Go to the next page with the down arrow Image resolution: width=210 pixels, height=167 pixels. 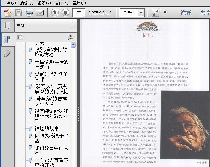(65, 13)
